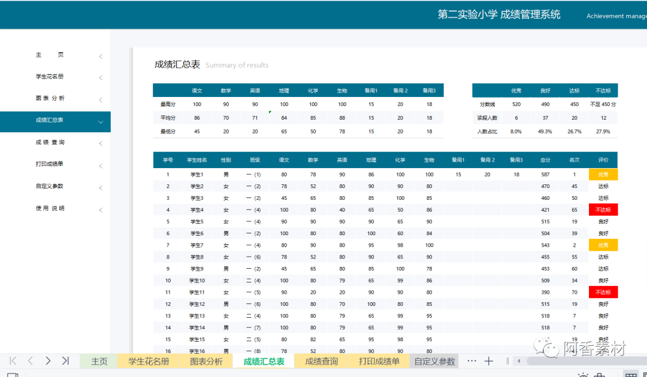
Task: Select the 最高分 row label
Action: pyautogui.click(x=168, y=104)
